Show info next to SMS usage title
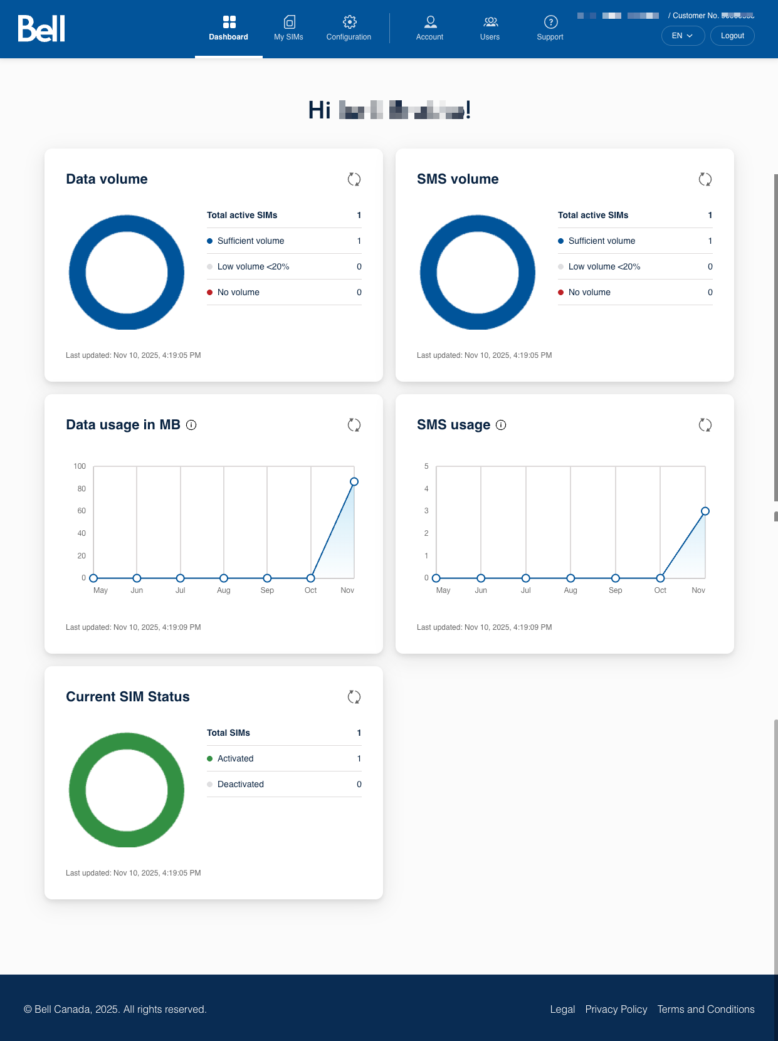Image resolution: width=778 pixels, height=1041 pixels. [x=501, y=425]
